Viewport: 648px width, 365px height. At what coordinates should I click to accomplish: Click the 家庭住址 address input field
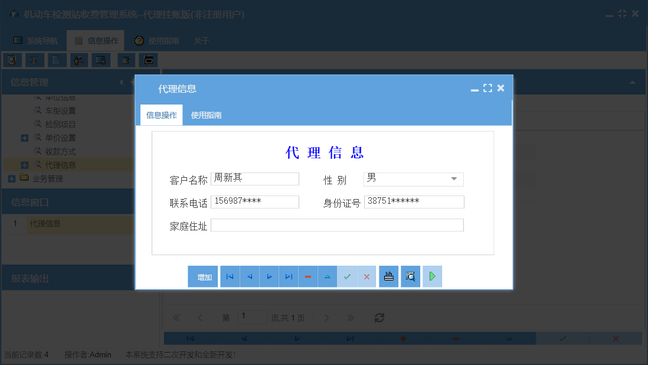pos(336,224)
